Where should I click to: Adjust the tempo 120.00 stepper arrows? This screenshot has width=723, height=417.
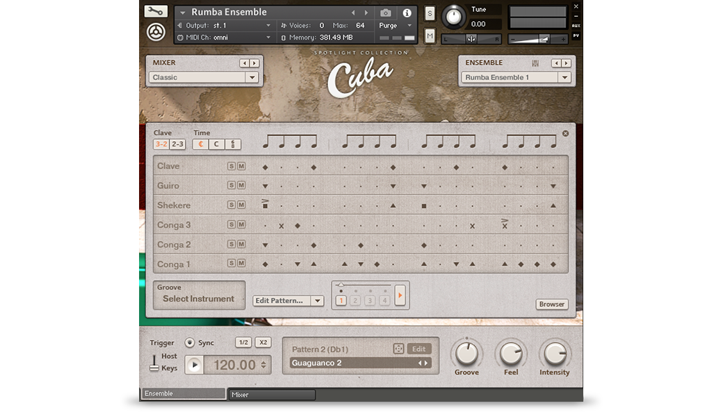tap(263, 365)
